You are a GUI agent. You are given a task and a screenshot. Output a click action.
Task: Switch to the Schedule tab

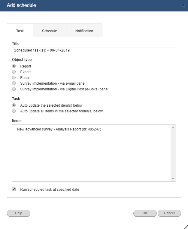click(x=50, y=30)
